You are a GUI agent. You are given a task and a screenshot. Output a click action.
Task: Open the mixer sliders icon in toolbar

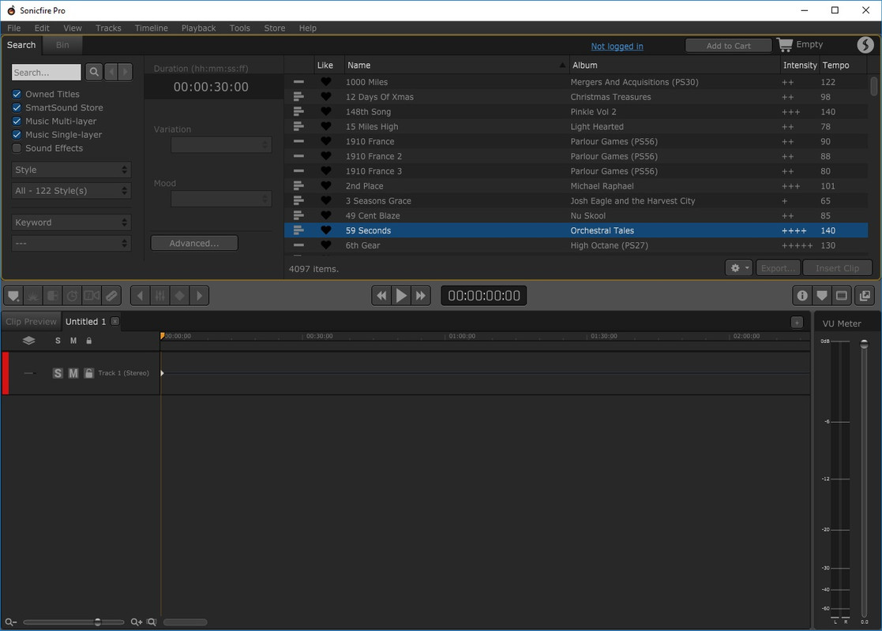click(160, 296)
